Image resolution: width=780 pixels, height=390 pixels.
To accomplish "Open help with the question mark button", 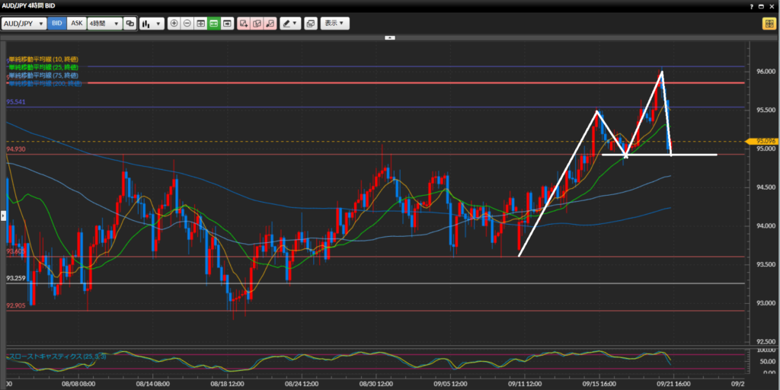I will coord(750,6).
